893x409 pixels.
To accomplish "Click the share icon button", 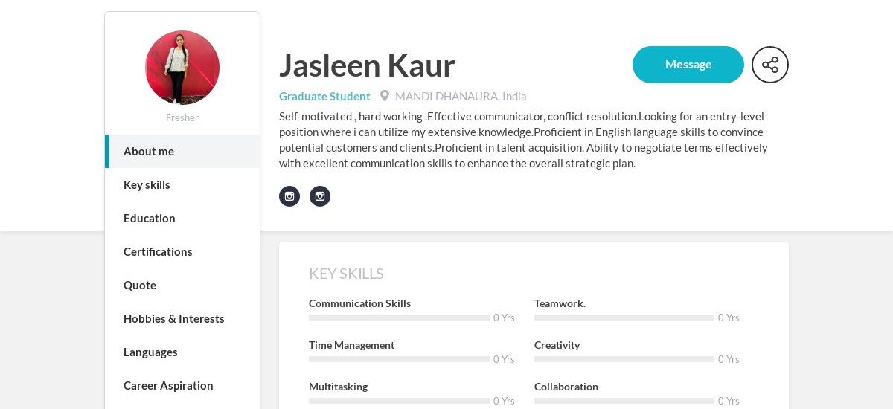I will click(770, 65).
